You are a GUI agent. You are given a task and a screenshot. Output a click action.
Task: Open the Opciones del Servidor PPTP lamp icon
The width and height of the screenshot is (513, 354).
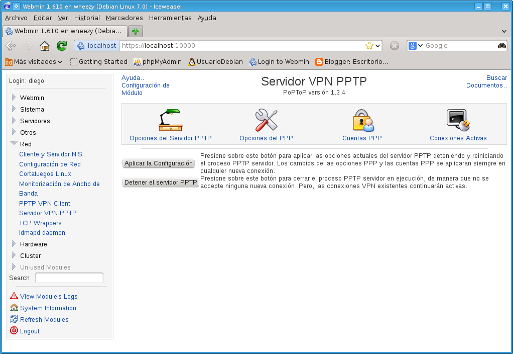click(171, 120)
